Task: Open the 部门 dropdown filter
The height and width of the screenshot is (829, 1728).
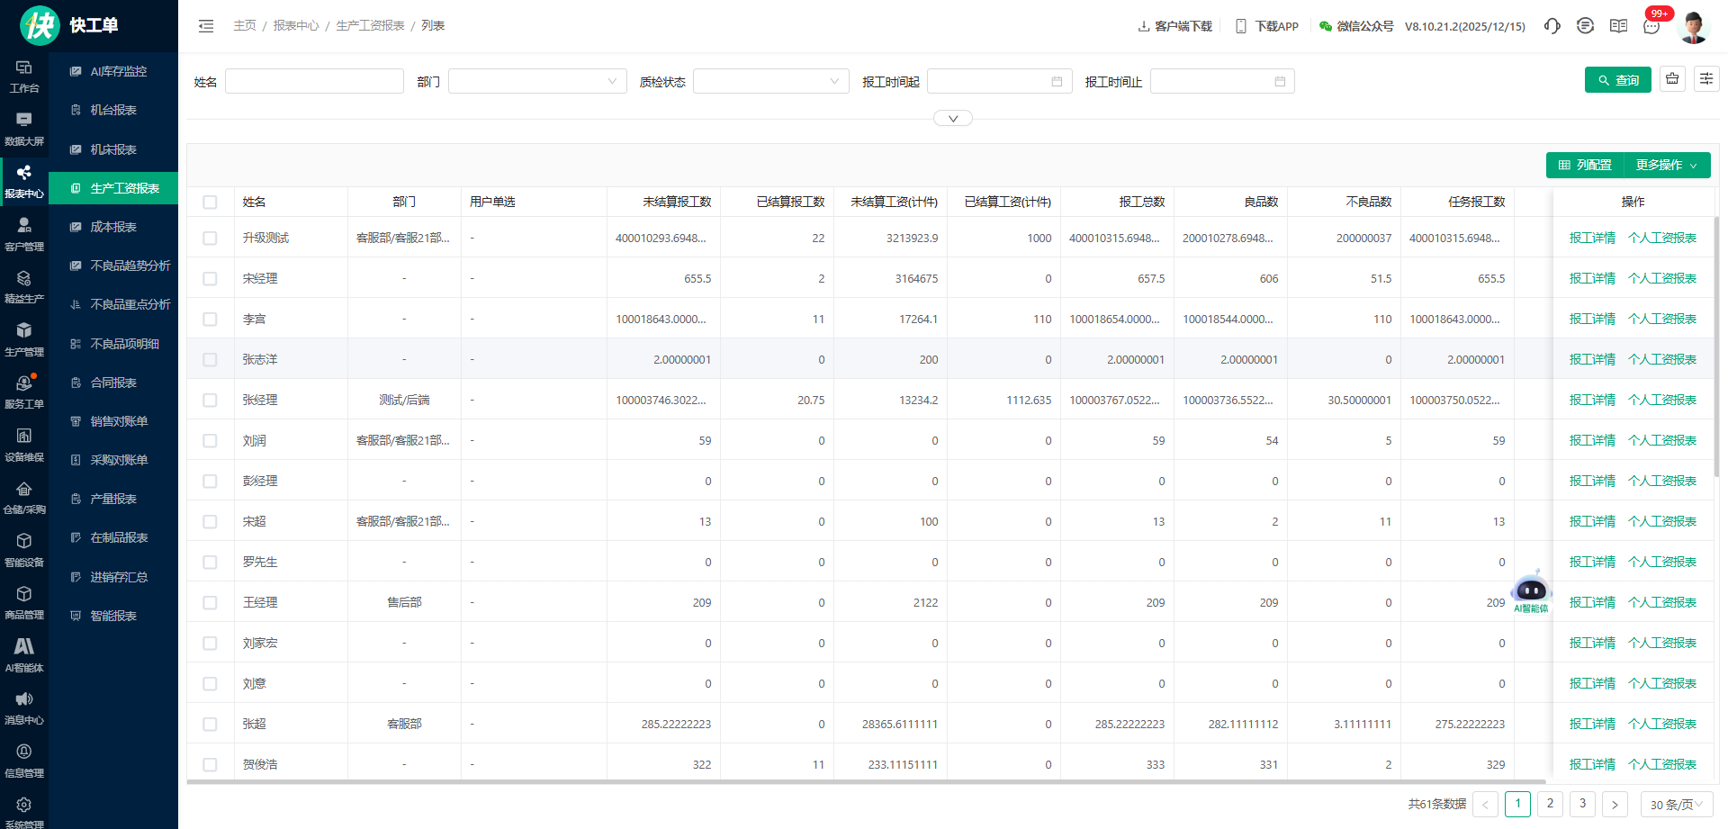Action: 537,82
